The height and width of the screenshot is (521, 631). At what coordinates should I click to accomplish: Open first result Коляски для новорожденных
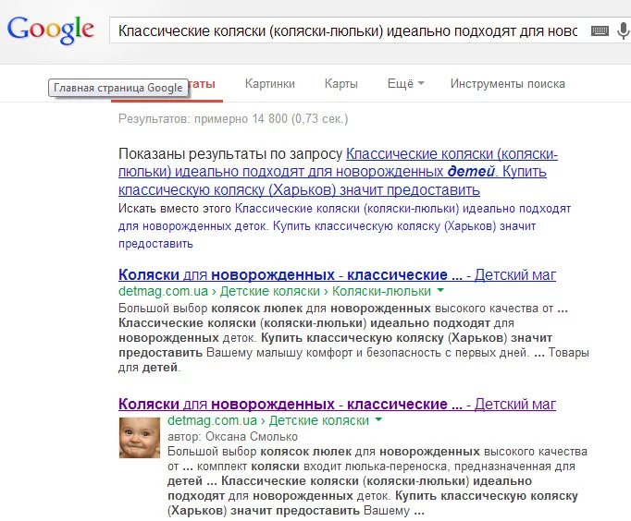point(337,274)
